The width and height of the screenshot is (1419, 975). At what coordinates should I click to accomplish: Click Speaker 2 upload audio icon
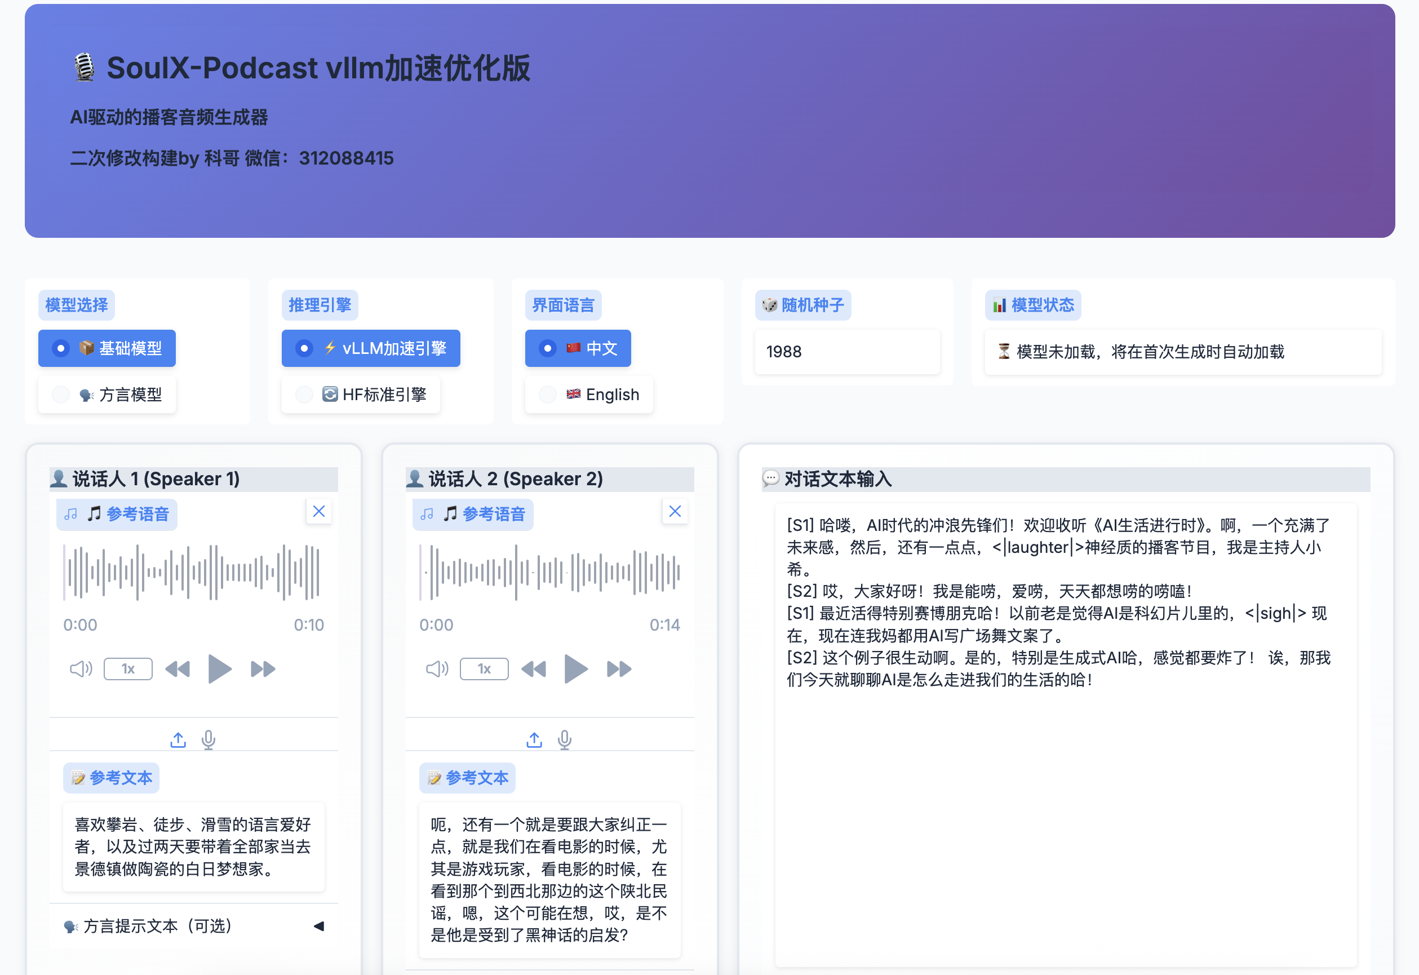point(534,740)
